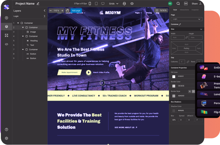Zoom out with the minus button
This screenshot has height=145, width=220.
point(51,11)
